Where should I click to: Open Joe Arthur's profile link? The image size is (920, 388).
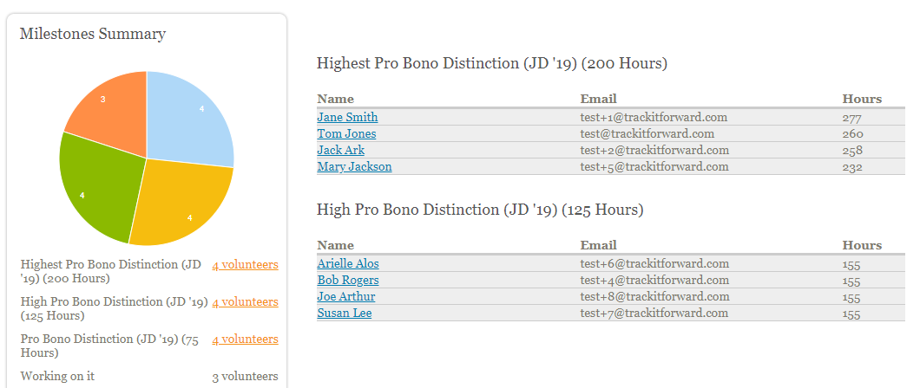pos(345,296)
